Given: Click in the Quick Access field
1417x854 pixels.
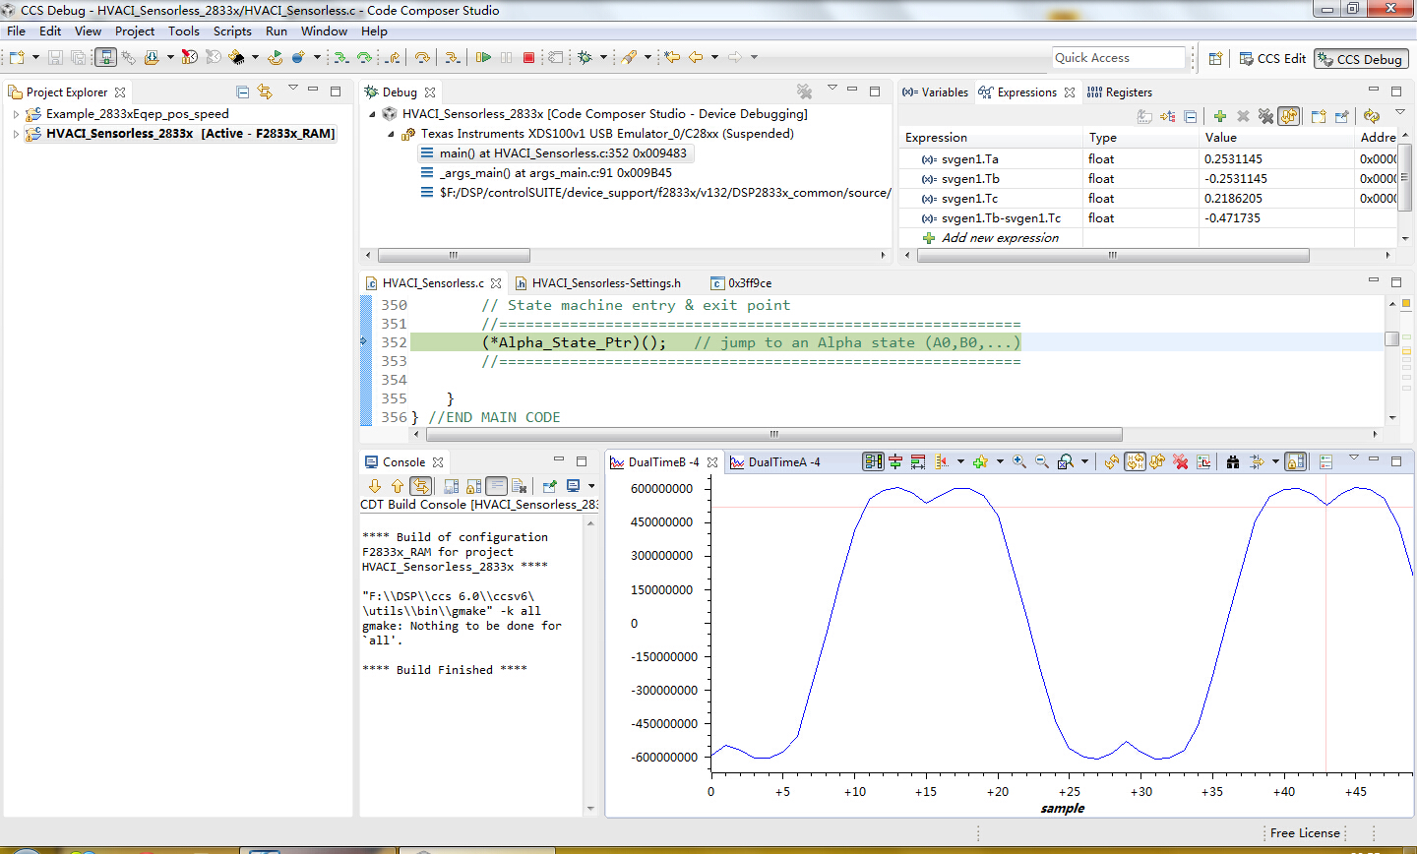Looking at the screenshot, I should click(x=1118, y=58).
